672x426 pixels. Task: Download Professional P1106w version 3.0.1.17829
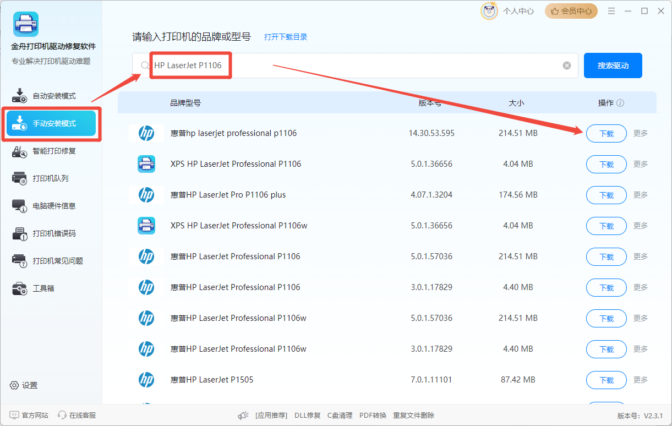coord(607,349)
